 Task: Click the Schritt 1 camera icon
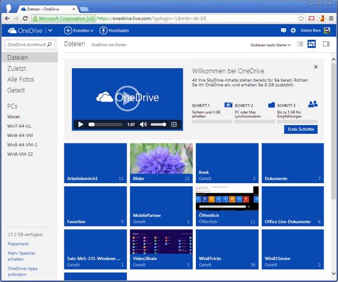coord(228,105)
